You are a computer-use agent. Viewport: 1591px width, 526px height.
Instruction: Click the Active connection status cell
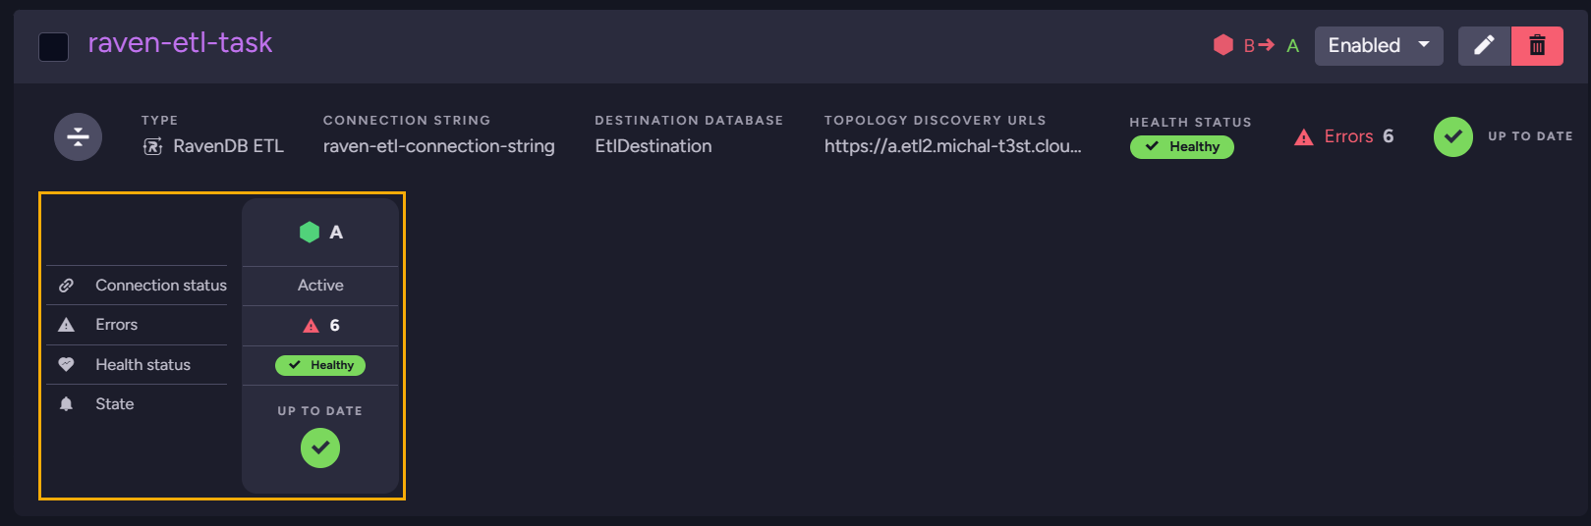[x=320, y=286]
